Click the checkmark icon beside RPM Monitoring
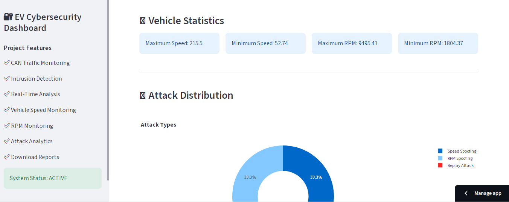This screenshot has width=509, height=202. [6, 125]
